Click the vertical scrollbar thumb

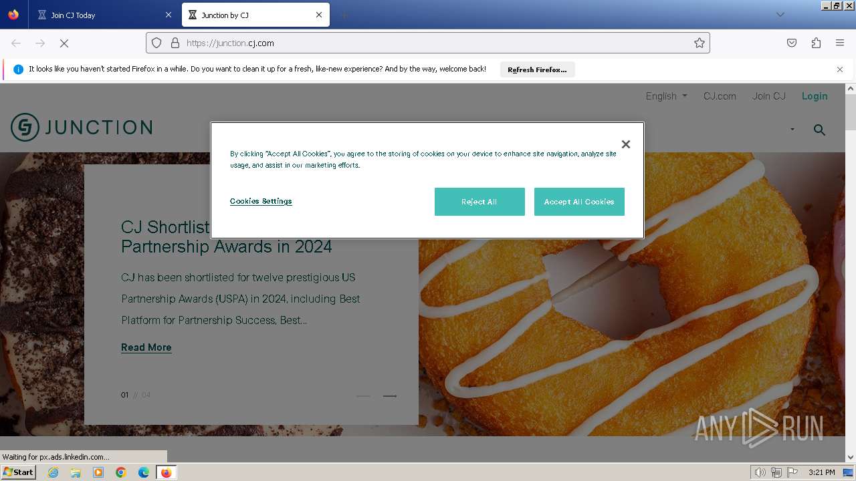tap(850, 111)
